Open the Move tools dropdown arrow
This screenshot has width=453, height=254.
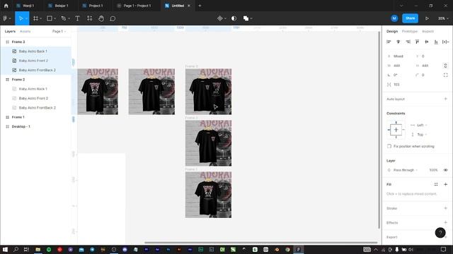point(26,18)
